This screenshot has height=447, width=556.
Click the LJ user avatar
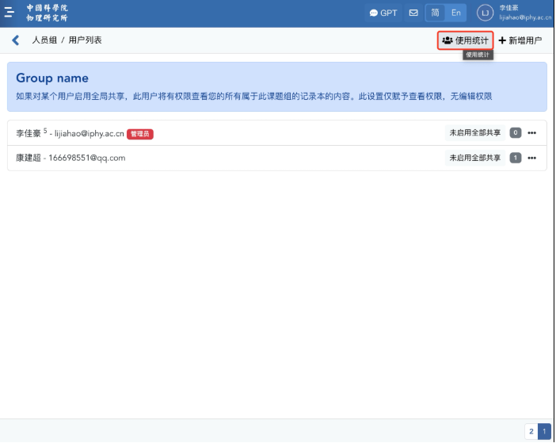coord(485,13)
